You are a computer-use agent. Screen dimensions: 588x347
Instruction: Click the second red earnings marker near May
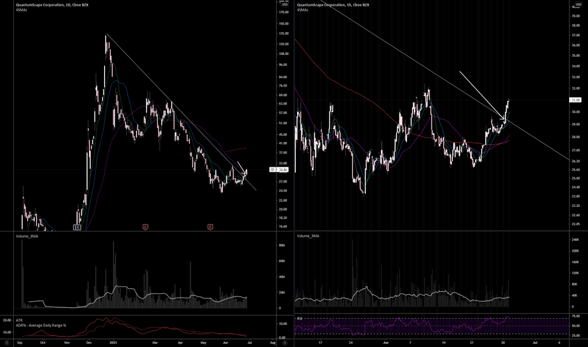(x=210, y=227)
